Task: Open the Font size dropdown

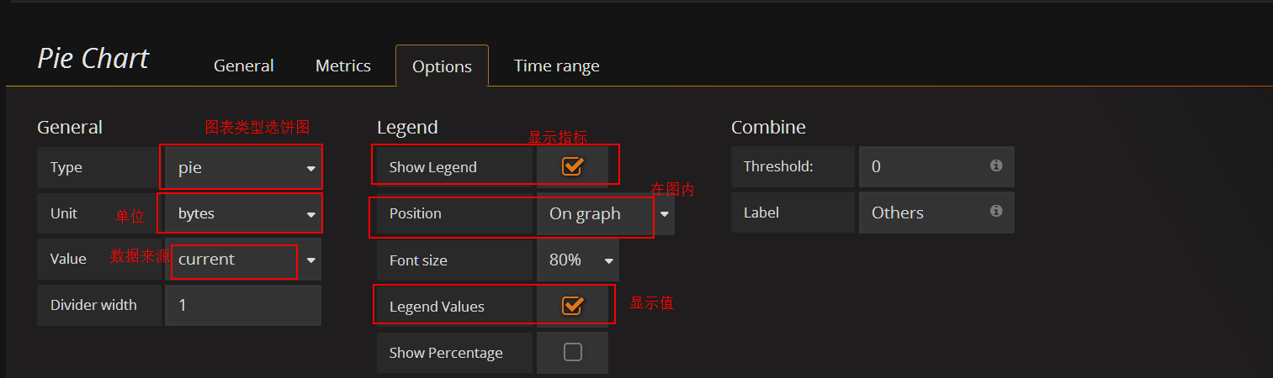Action: coord(578,260)
